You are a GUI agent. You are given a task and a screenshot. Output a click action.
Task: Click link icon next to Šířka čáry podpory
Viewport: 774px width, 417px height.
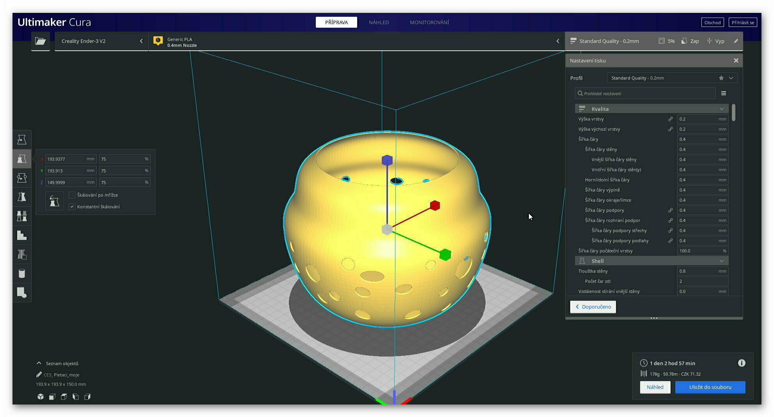pos(671,210)
